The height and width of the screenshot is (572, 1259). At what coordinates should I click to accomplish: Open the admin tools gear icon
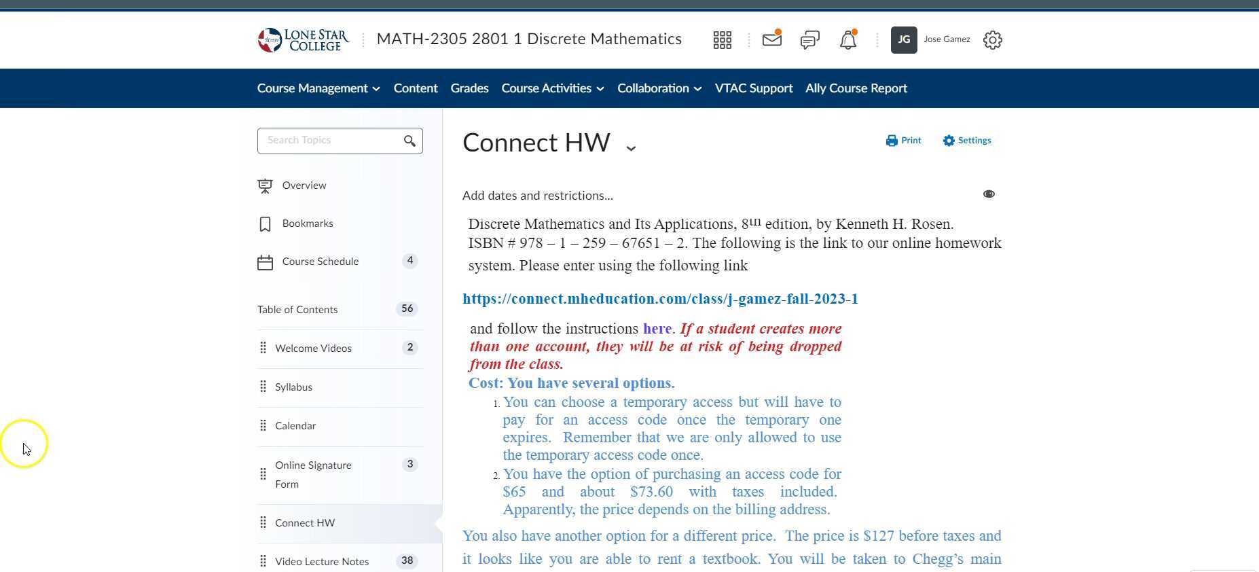[x=993, y=40]
